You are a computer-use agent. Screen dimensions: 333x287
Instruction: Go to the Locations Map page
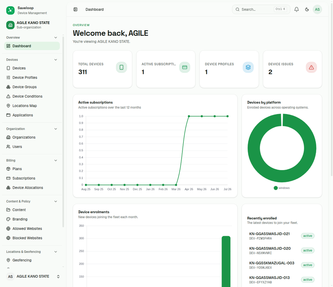(32, 105)
